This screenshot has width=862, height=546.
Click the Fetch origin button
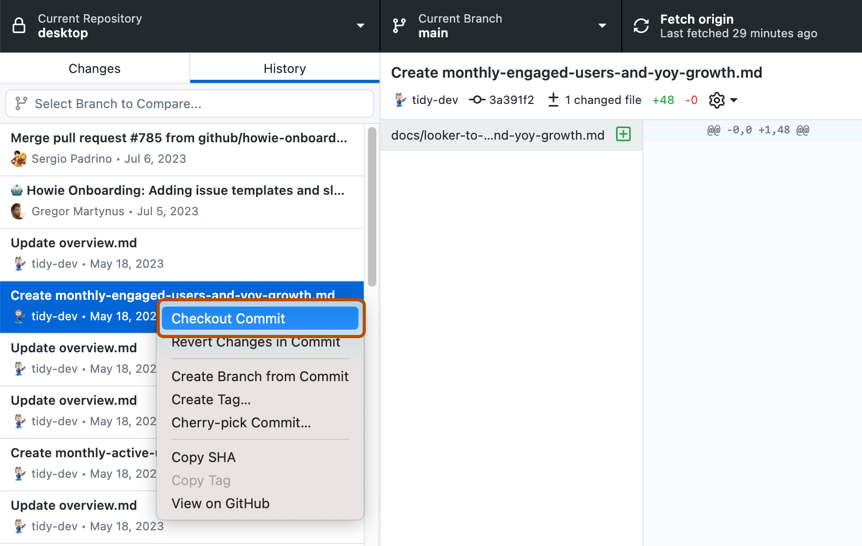[736, 25]
